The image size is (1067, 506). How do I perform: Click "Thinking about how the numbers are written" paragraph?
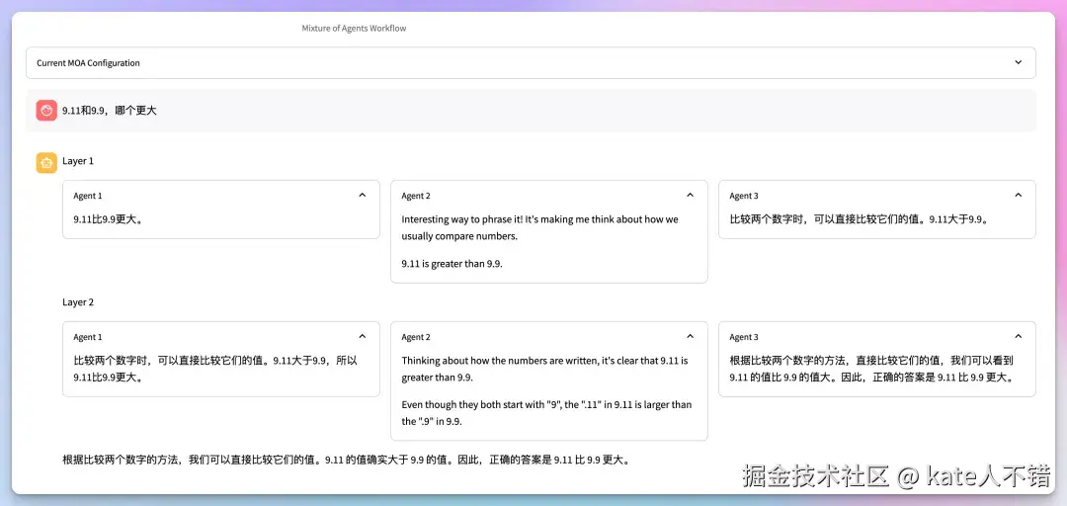(545, 369)
